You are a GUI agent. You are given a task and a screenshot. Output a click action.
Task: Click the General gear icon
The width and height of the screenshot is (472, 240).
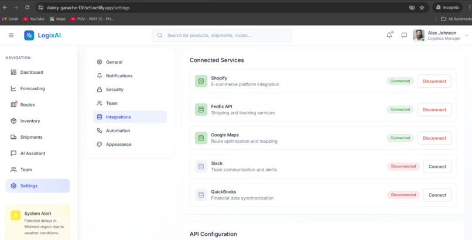tap(100, 62)
